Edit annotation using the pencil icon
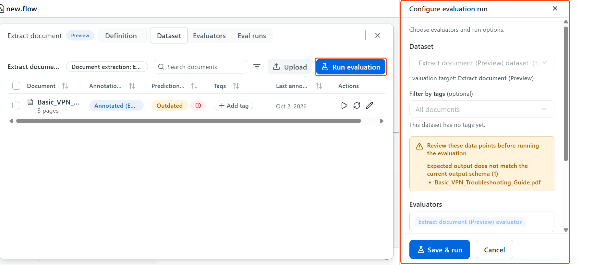This screenshot has width=593, height=265. click(369, 105)
